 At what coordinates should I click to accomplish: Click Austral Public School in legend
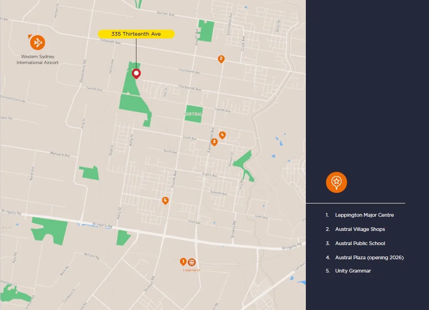(x=360, y=243)
